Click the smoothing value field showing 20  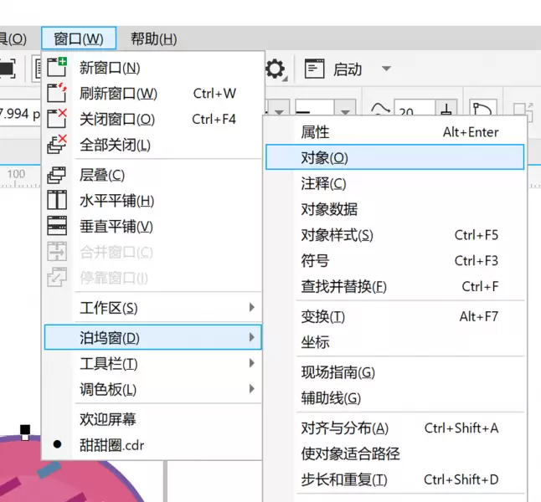[x=415, y=108]
